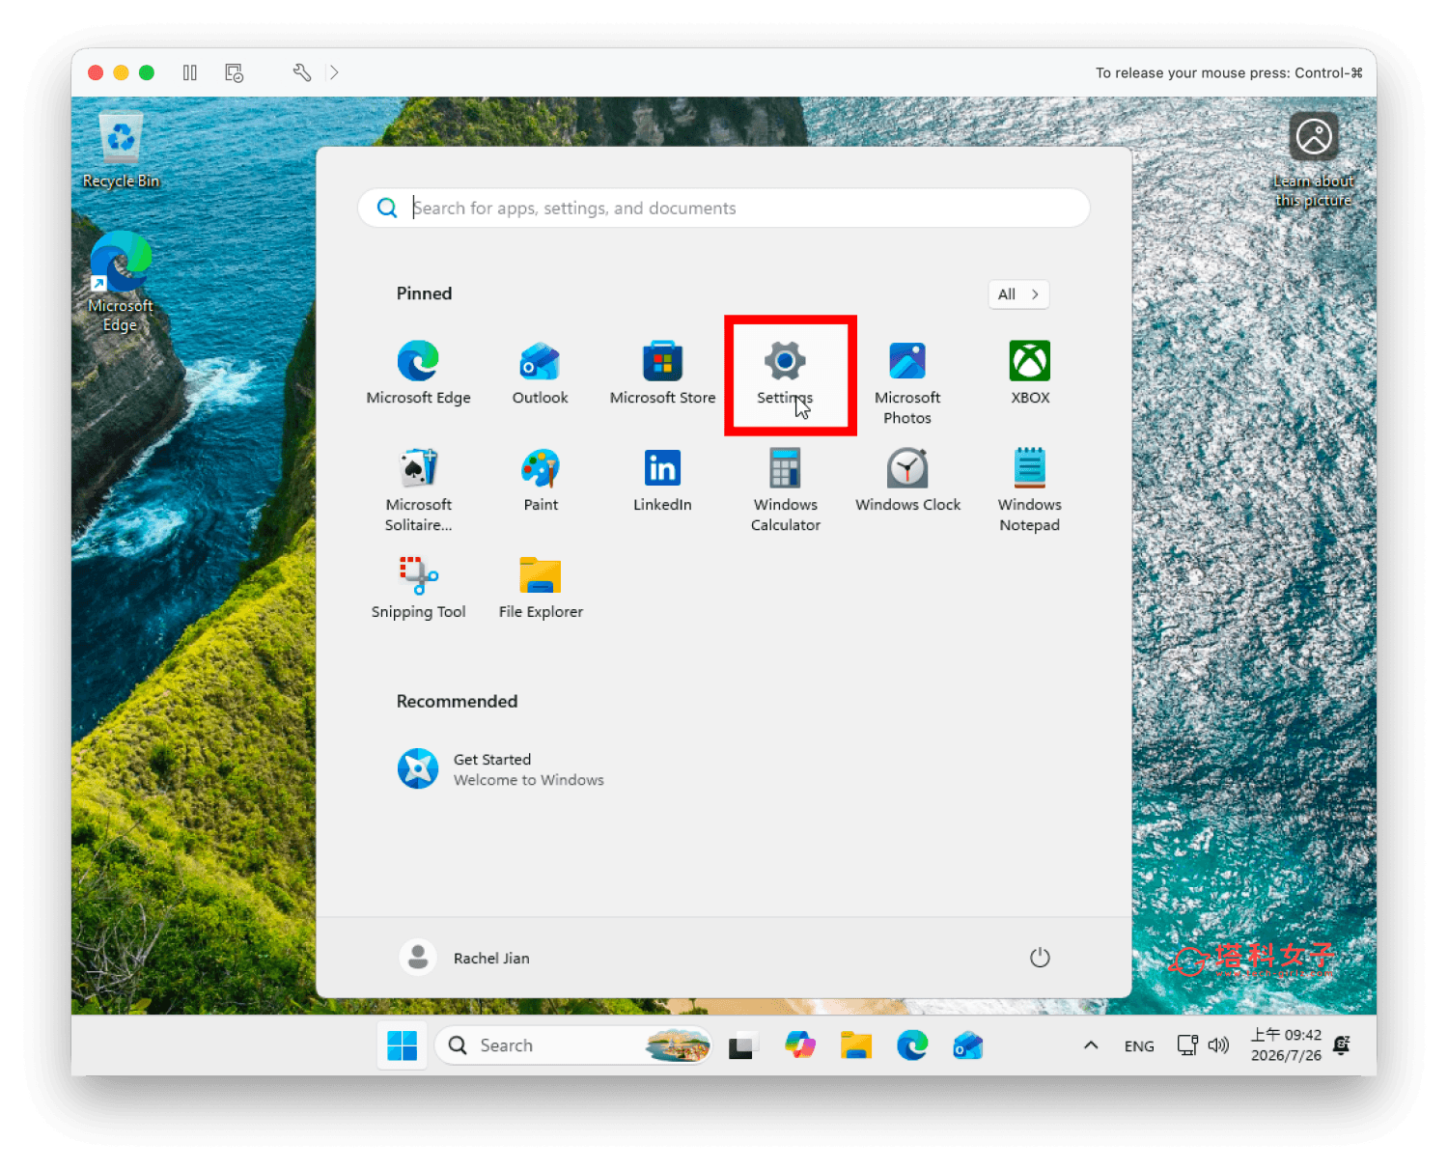Pause the virtual machine in toolbar
Screen dimensions: 1448x1170
pyautogui.click(x=190, y=72)
